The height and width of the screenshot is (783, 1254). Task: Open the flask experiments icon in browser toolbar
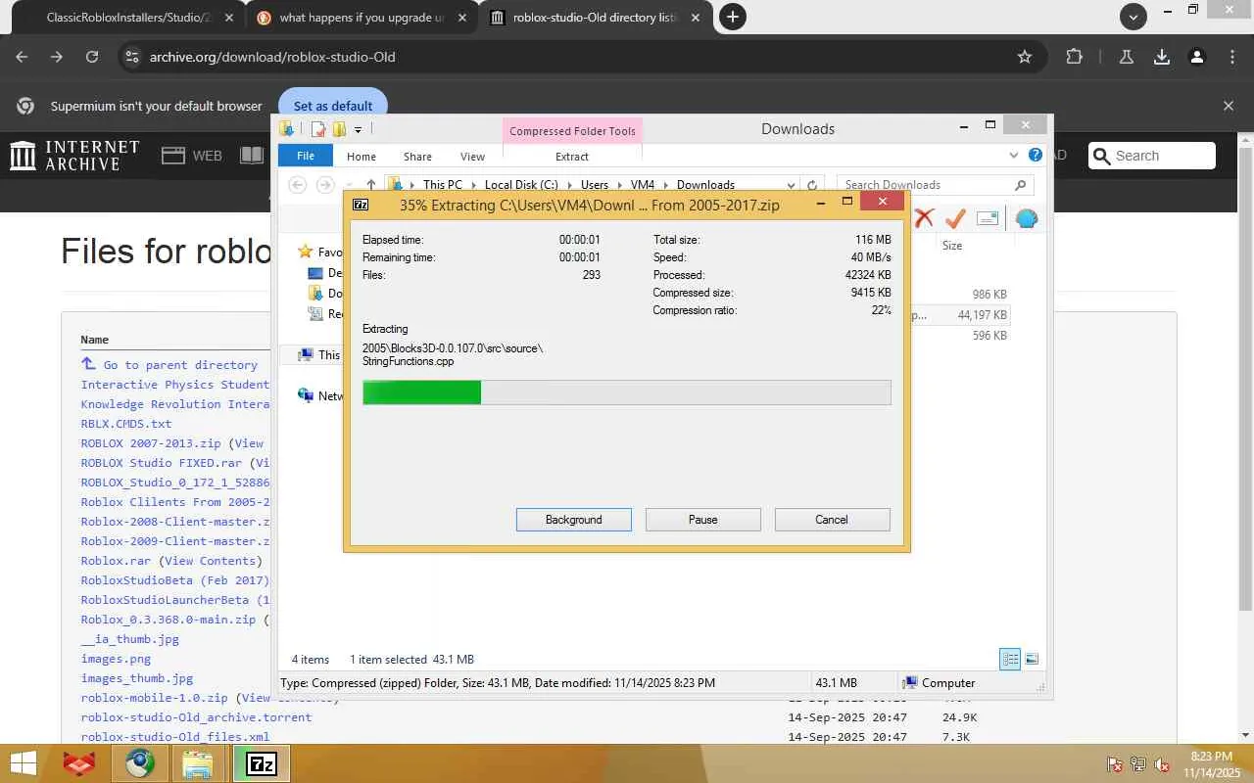(1127, 57)
